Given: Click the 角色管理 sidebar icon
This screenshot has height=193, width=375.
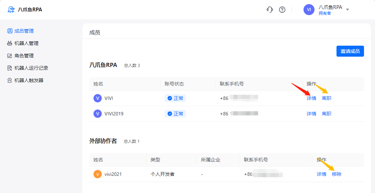Looking at the screenshot, I should [x=10, y=56].
